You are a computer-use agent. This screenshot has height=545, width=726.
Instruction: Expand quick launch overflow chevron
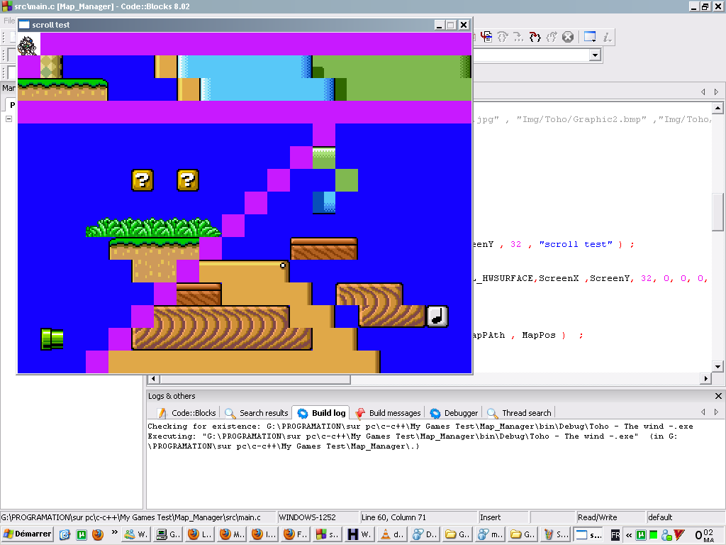pyautogui.click(x=114, y=532)
